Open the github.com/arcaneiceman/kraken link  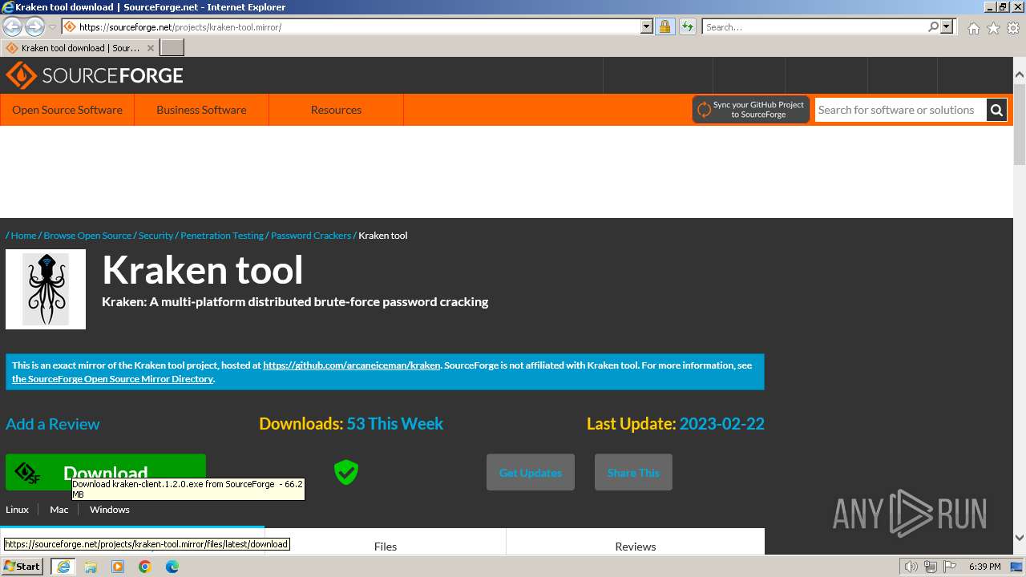click(x=352, y=365)
